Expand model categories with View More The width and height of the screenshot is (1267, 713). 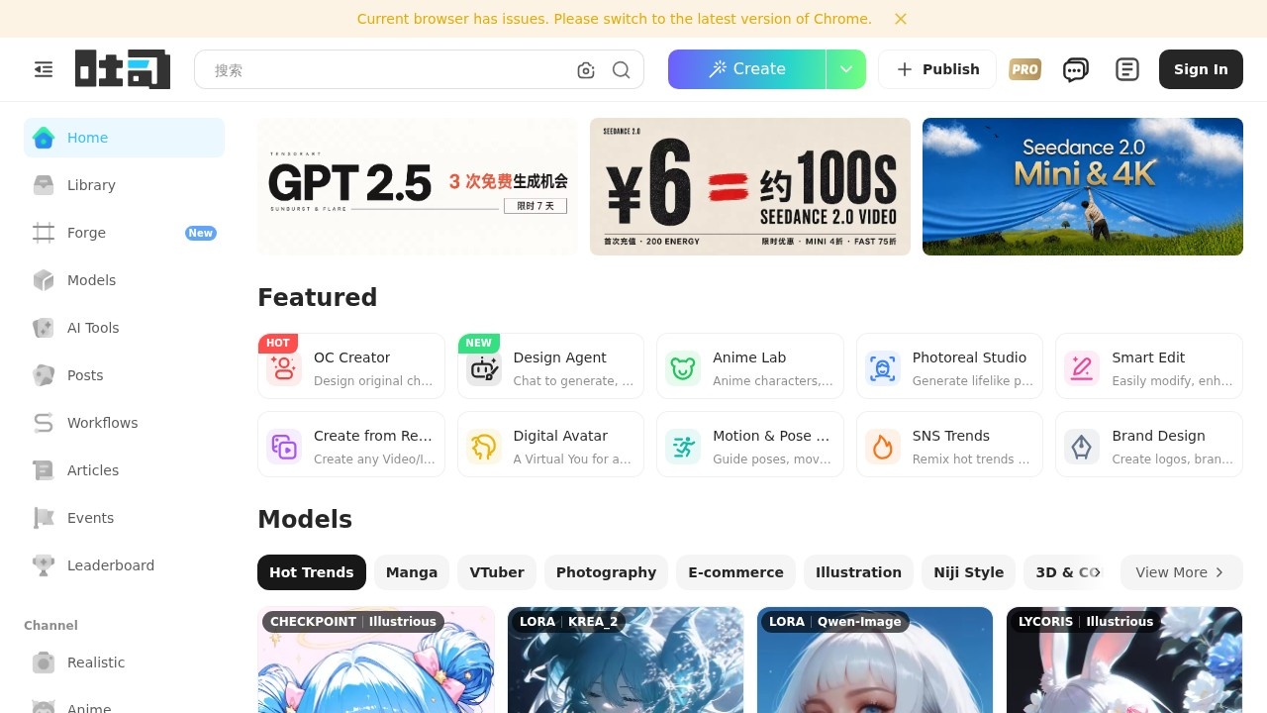pos(1182,572)
